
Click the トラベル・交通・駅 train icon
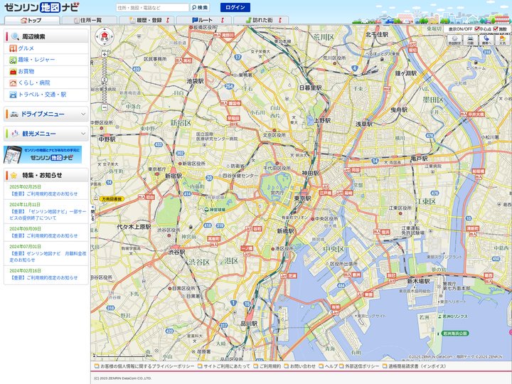13,95
